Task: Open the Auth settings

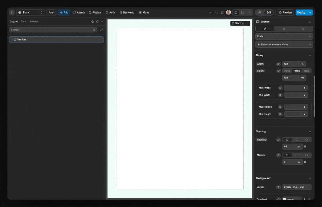Action: (110, 12)
